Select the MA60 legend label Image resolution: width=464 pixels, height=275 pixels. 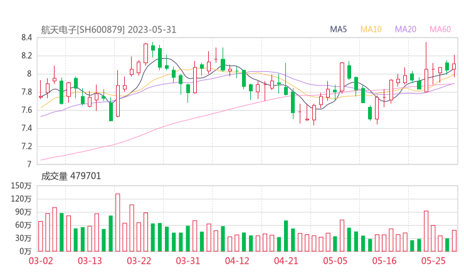[x=440, y=29]
